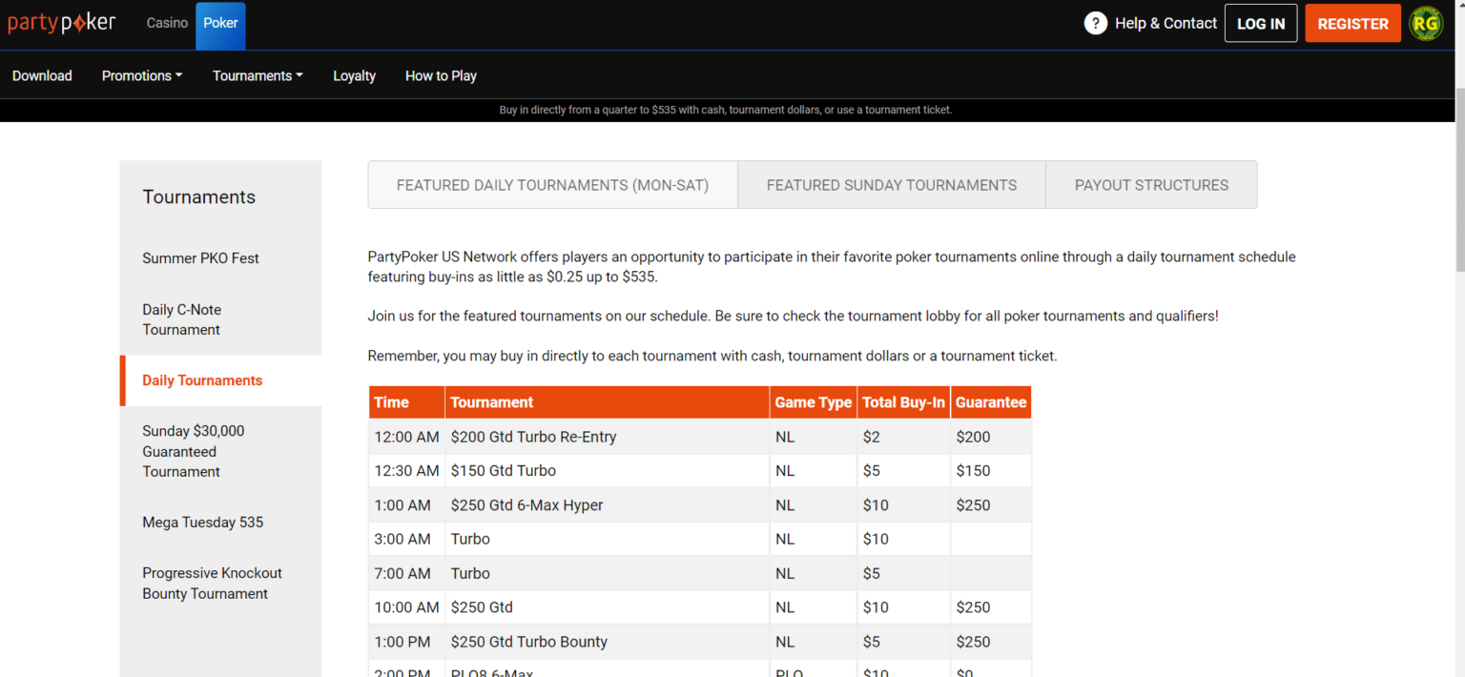Screen dimensions: 1465x677
Task: Click the Total Buy-In column header
Action: pos(903,402)
